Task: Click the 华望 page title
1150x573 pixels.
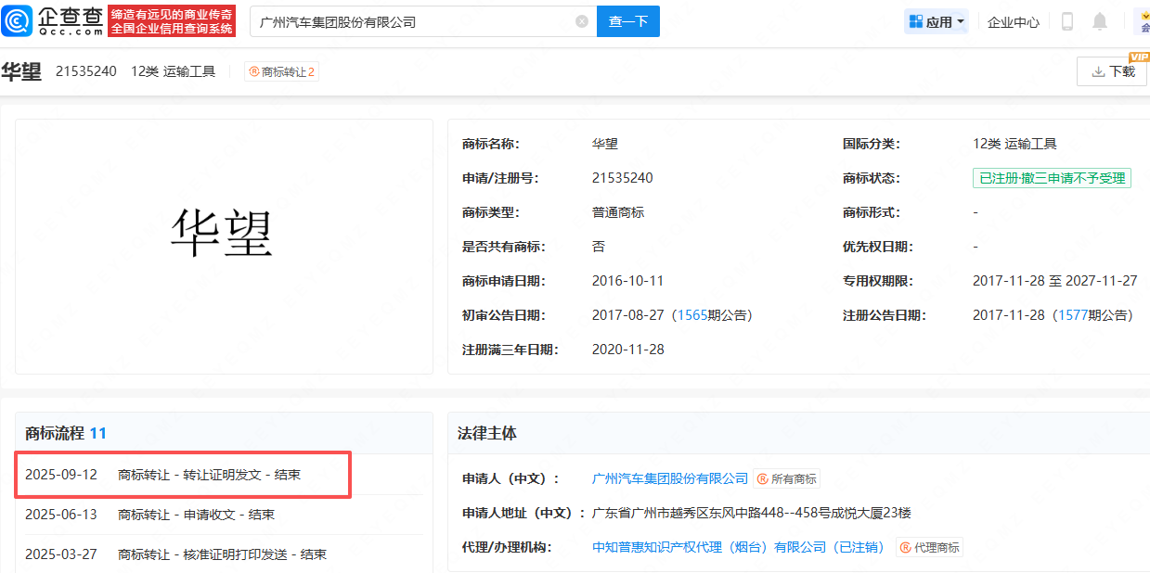Action: (x=21, y=71)
